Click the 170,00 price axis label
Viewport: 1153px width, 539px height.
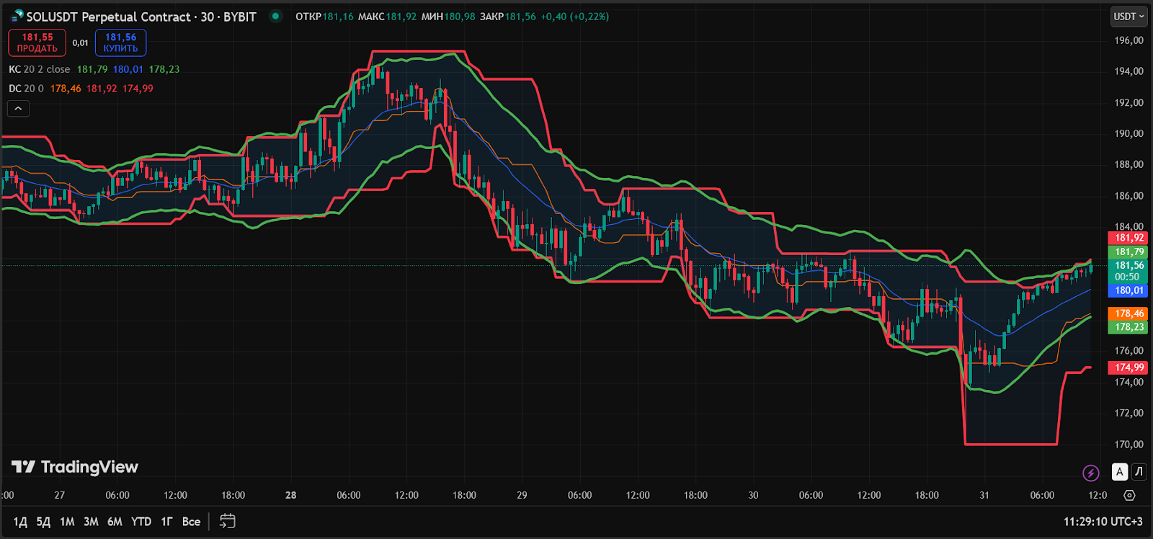1128,444
